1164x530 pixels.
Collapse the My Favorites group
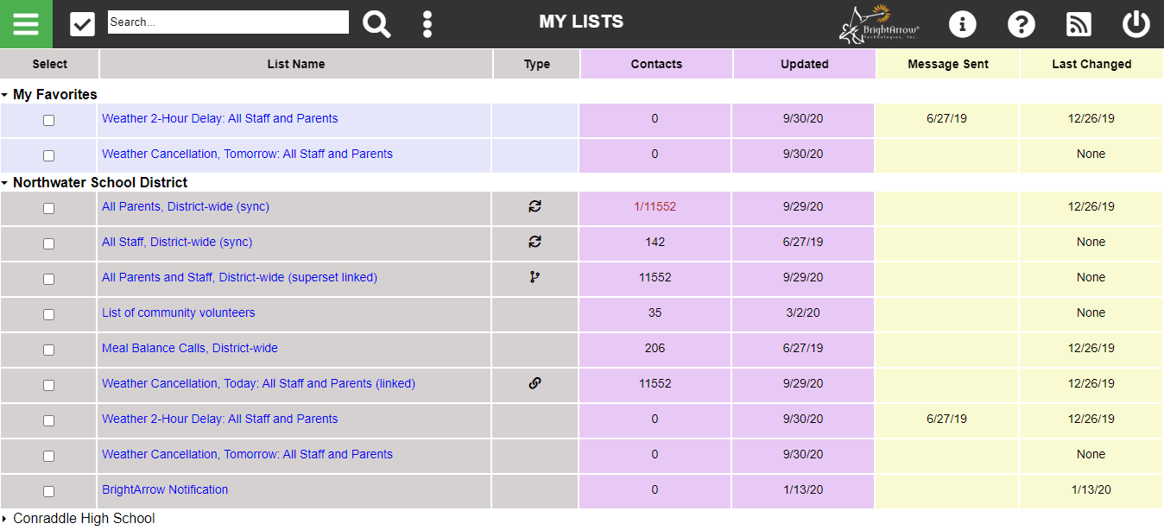click(4, 95)
